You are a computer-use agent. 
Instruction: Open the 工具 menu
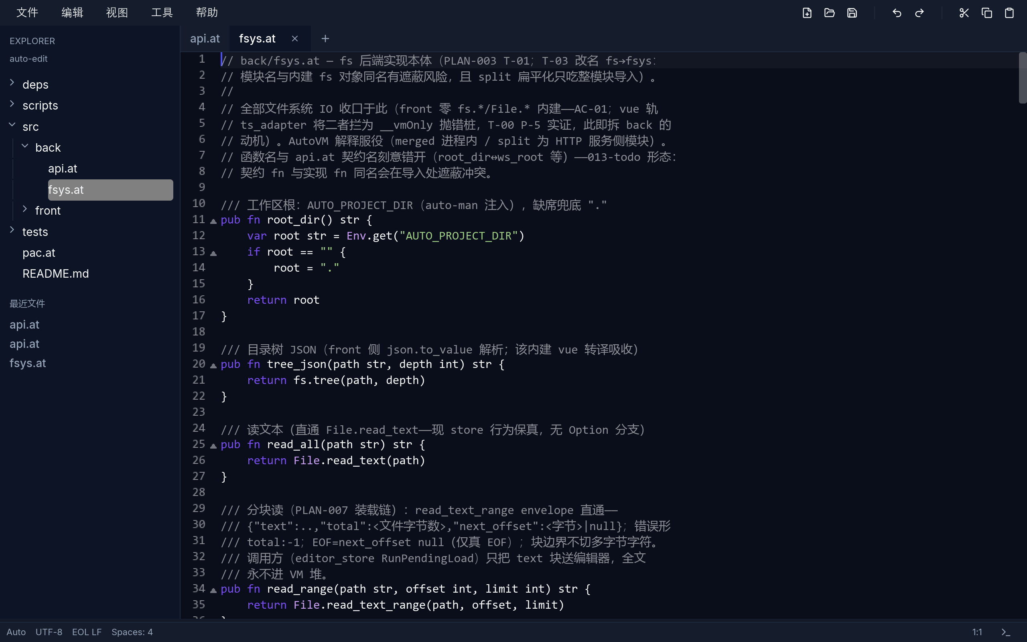(x=162, y=13)
